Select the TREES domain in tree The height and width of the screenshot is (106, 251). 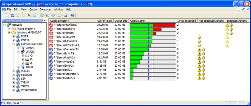[25, 86]
